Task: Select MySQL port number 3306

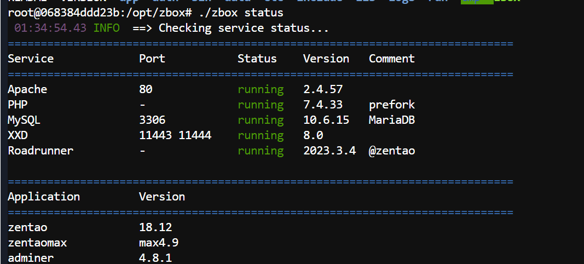Action: click(152, 120)
